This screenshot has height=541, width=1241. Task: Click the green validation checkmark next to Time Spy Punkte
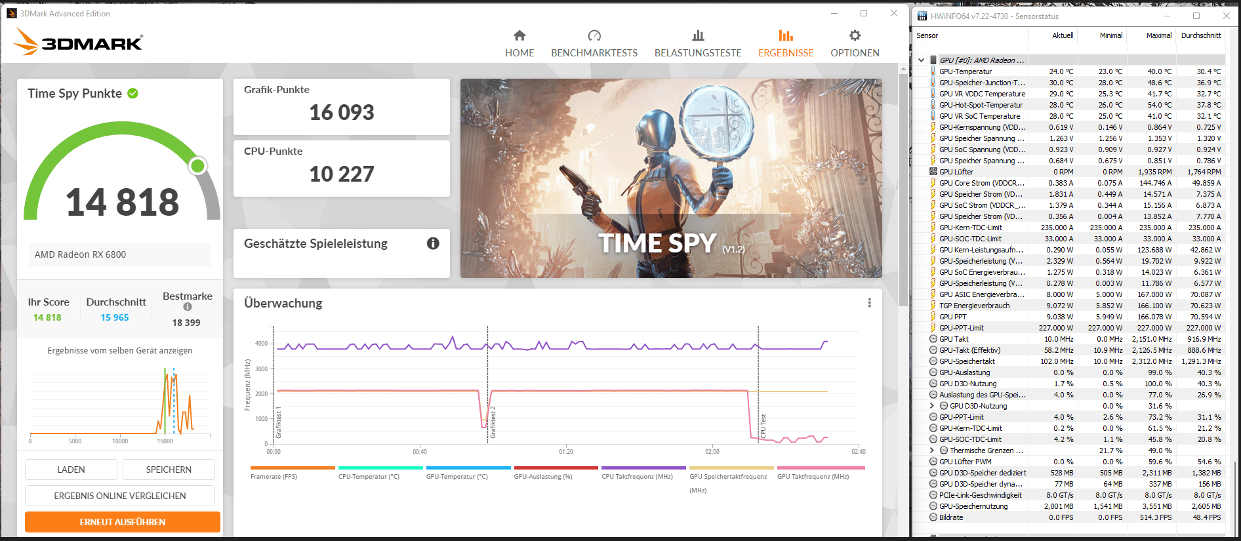133,94
